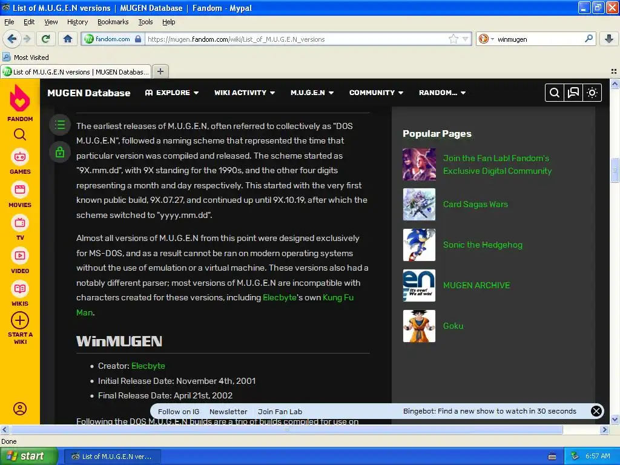The width and height of the screenshot is (620, 465).
Task: Open the Tools menu
Action: pos(145,22)
